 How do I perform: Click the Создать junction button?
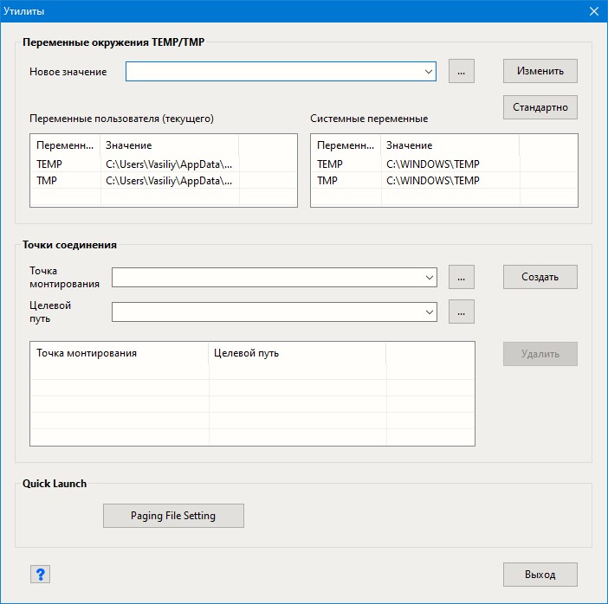coord(540,277)
